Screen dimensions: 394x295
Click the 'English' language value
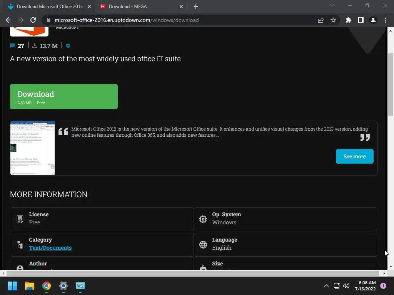coord(222,248)
